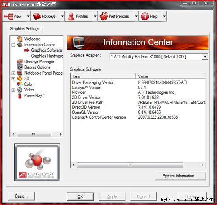The height and width of the screenshot is (205, 217).
Task: Maximize the Catalyst Control Center window
Action: 194,3
